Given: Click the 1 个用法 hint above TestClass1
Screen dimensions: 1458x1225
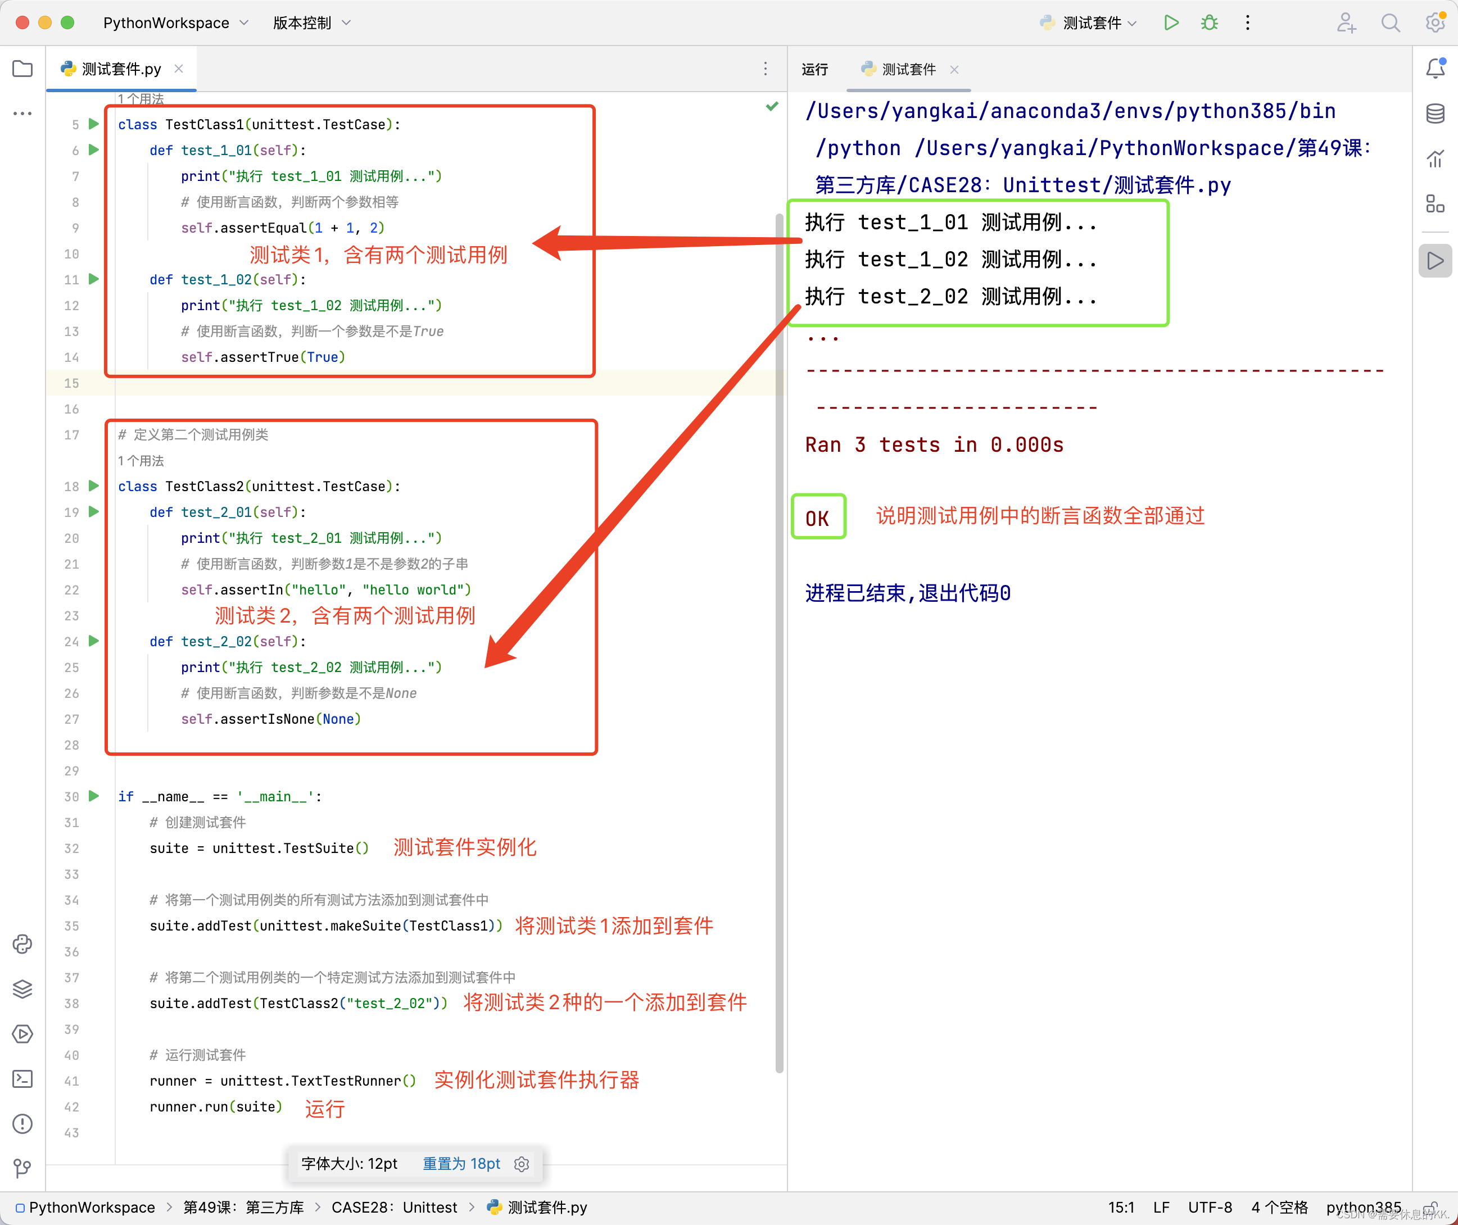Looking at the screenshot, I should 141,99.
